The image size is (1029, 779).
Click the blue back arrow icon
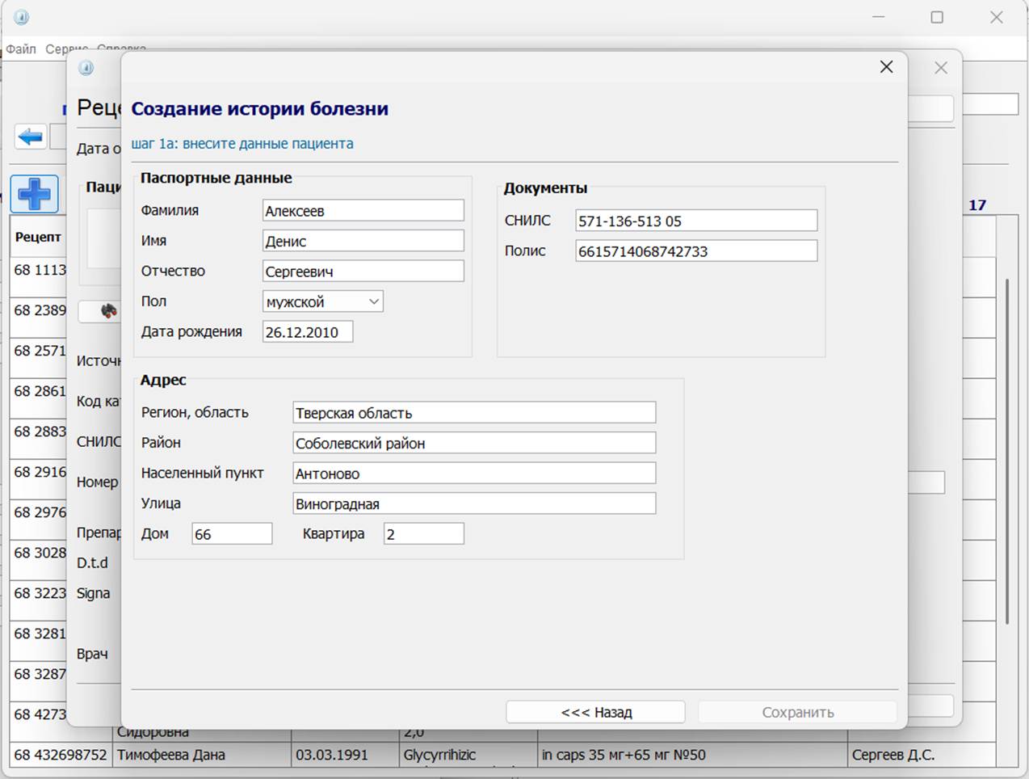tap(31, 137)
